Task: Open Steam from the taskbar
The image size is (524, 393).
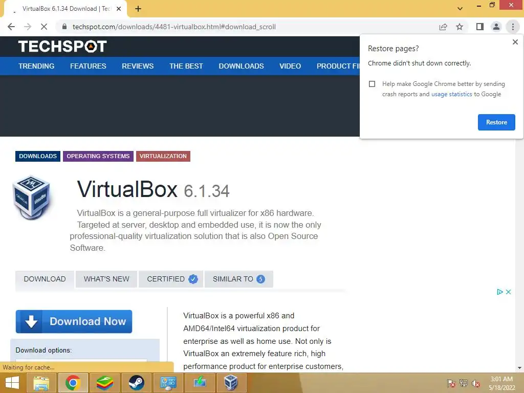Action: click(x=136, y=383)
